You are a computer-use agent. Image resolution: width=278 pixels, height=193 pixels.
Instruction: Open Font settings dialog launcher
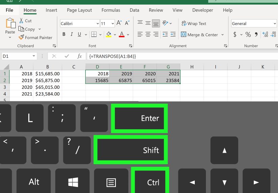click(131, 46)
